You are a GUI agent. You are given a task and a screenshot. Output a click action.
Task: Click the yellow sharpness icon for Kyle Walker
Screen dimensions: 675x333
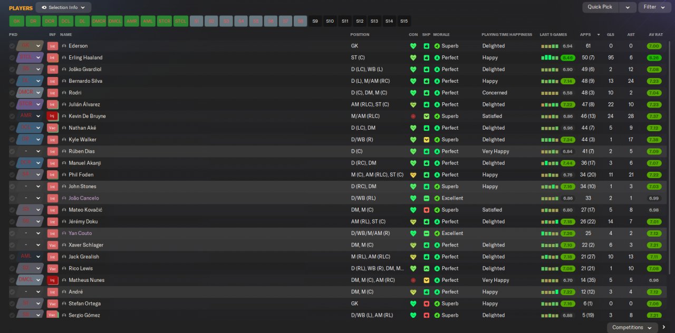(x=426, y=140)
